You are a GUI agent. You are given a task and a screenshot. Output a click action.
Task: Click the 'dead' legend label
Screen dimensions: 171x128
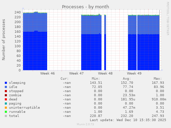pos(13,99)
